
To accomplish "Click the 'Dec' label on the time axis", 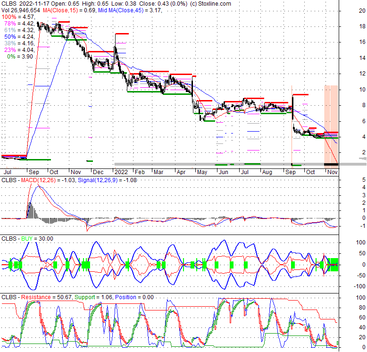I will pyautogui.click(x=98, y=172).
